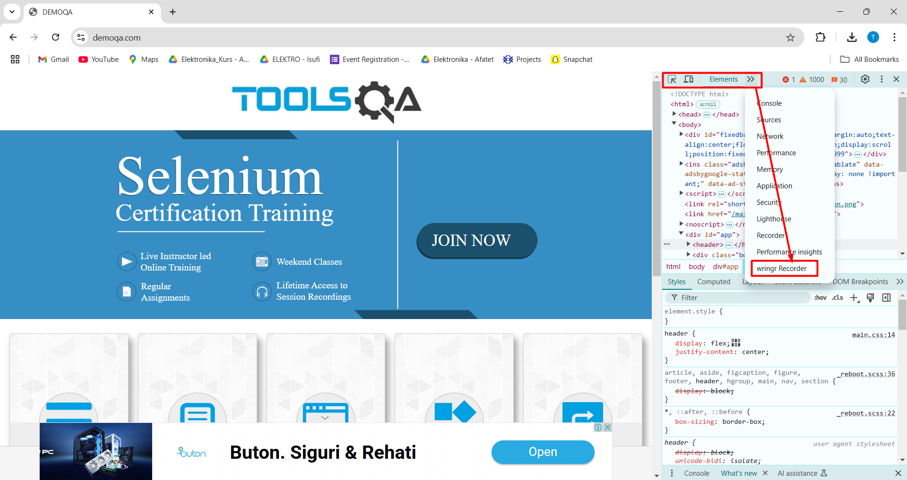Screen dimensions: 907x480
Task: Click the 30 issues counter
Action: pyautogui.click(x=839, y=80)
